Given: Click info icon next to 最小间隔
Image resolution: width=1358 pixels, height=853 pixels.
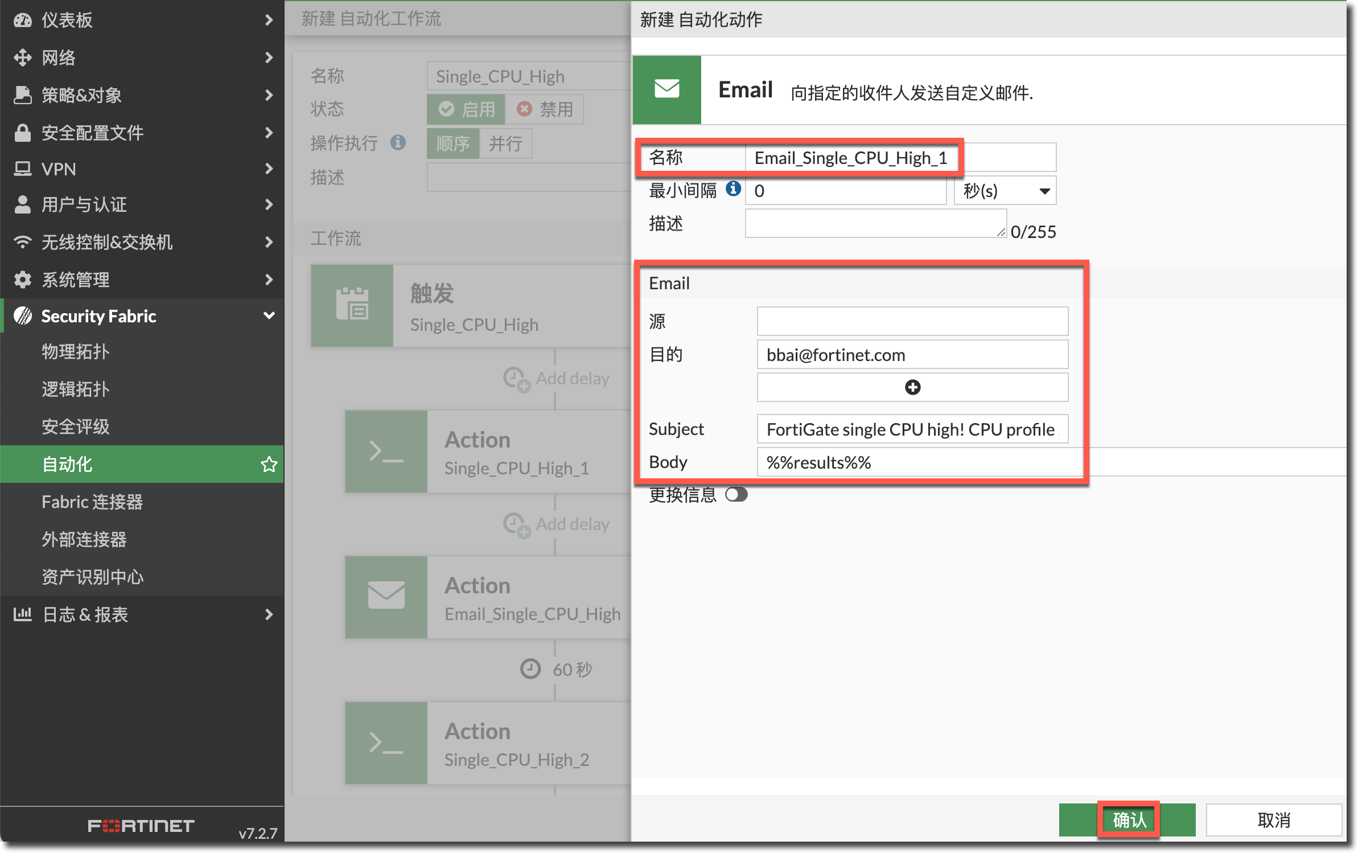Looking at the screenshot, I should coord(733,188).
